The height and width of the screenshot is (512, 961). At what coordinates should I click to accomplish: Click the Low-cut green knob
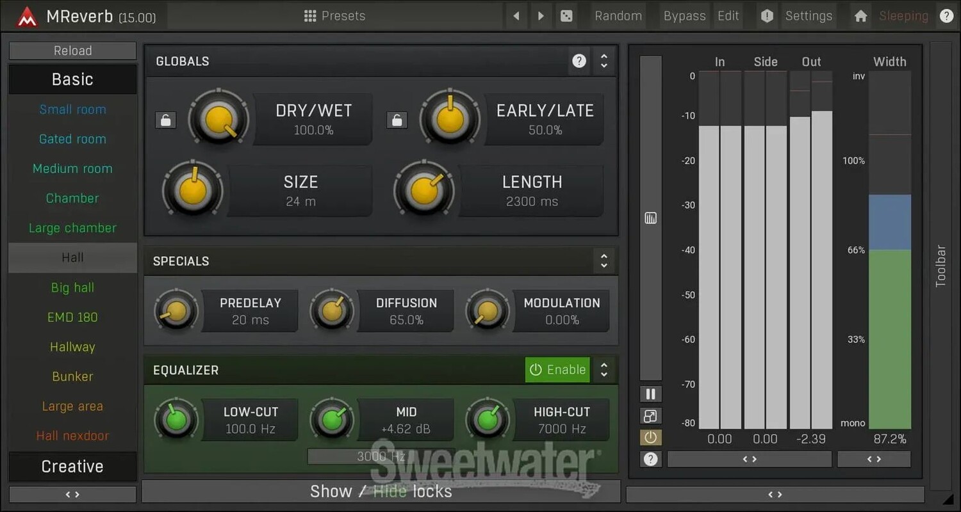click(x=177, y=420)
